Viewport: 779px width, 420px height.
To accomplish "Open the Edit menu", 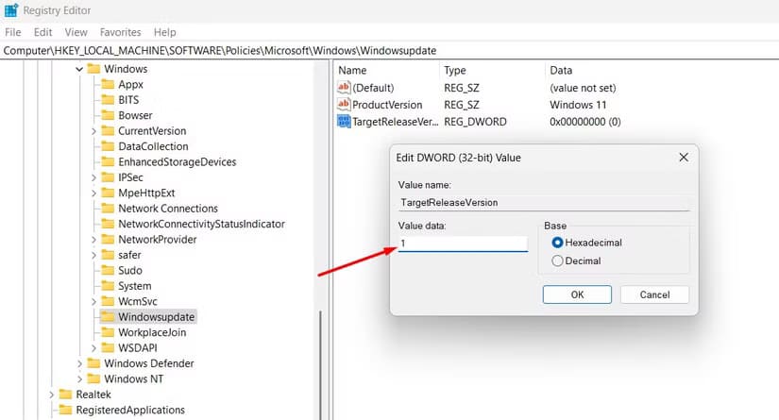I will 42,32.
